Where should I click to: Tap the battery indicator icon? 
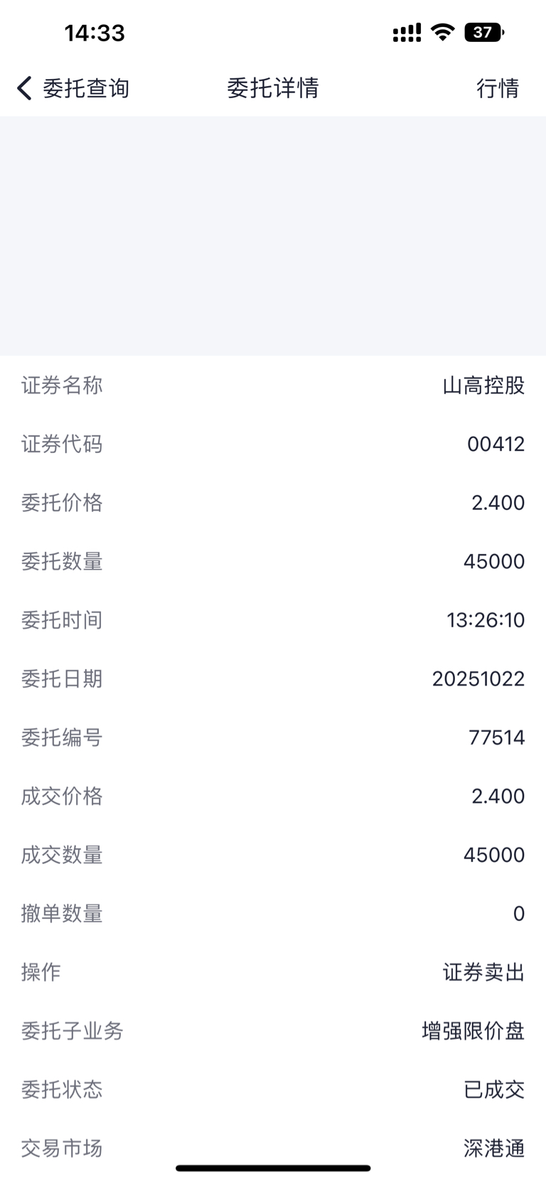(x=483, y=32)
